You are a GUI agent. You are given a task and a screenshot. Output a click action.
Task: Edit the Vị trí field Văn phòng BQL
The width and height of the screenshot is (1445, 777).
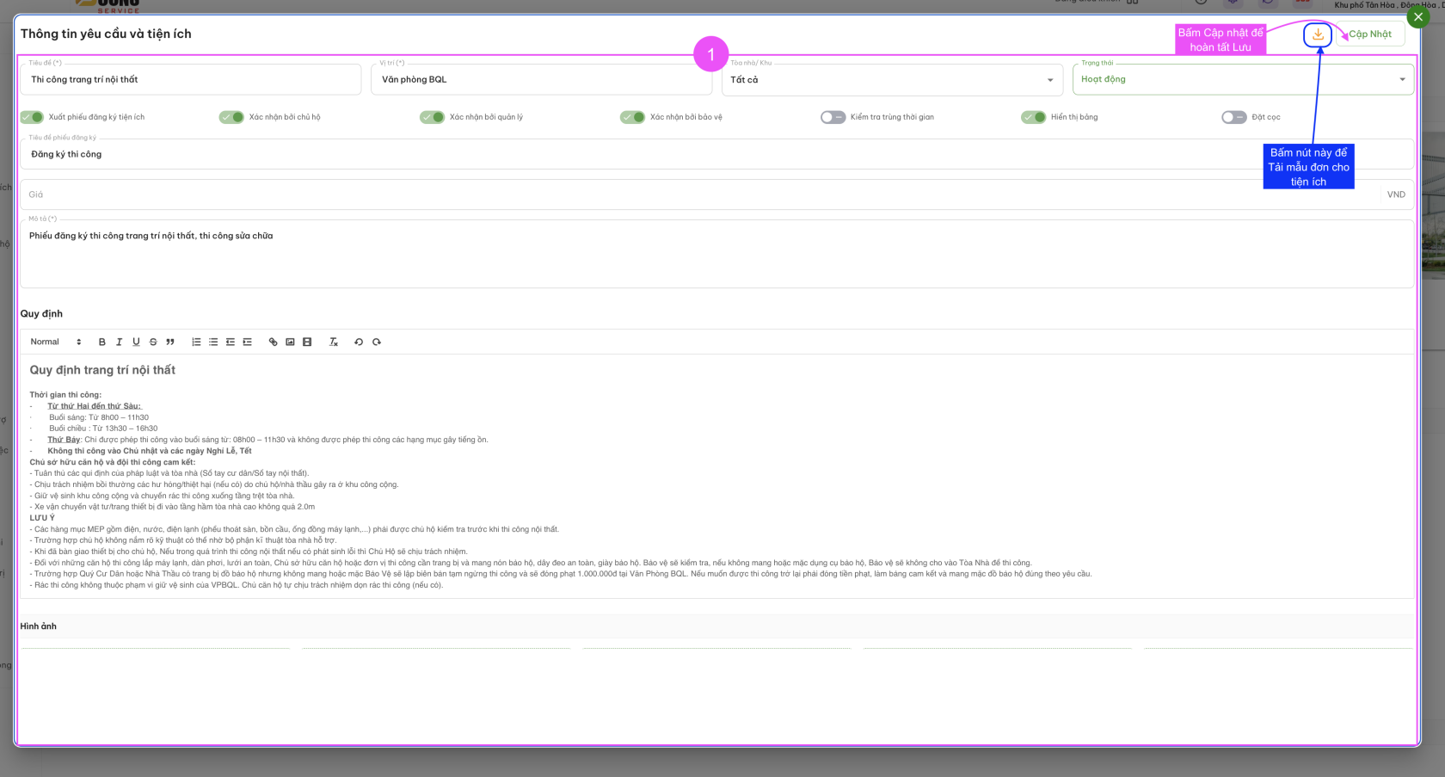click(x=541, y=80)
